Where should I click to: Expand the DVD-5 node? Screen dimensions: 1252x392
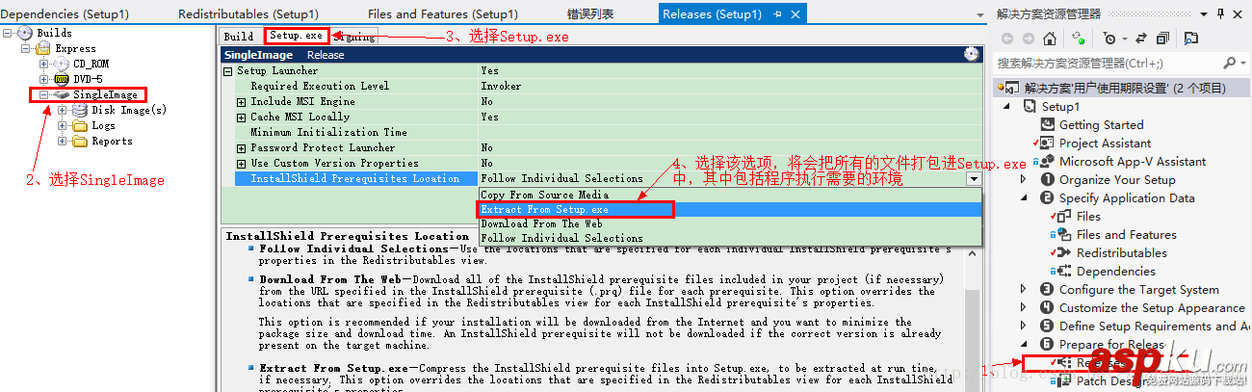44,79
